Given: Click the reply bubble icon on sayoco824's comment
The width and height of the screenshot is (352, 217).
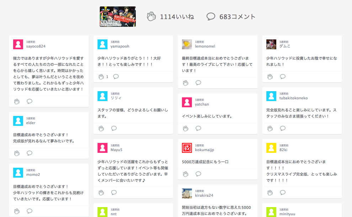Looking at the screenshot, I should [30, 101].
